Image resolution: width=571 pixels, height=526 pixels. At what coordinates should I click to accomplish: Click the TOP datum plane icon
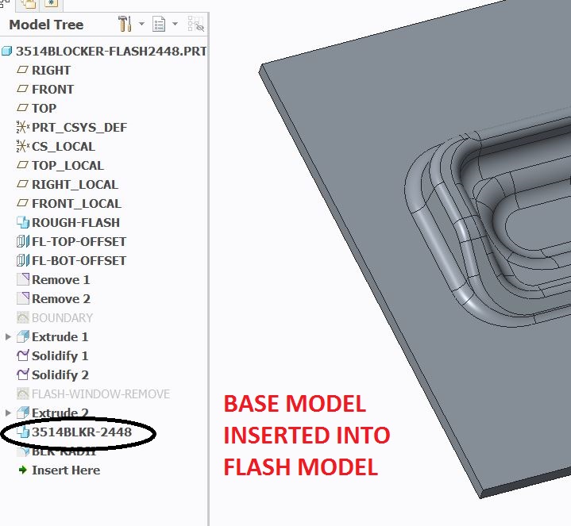pyautogui.click(x=22, y=108)
